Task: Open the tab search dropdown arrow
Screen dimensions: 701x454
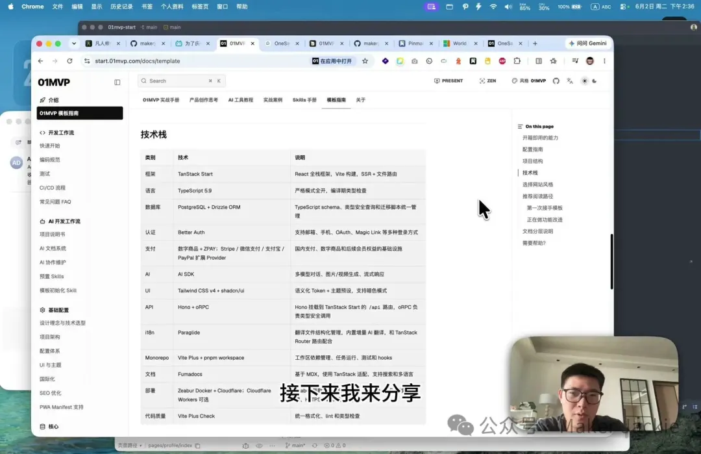Action: (74, 44)
